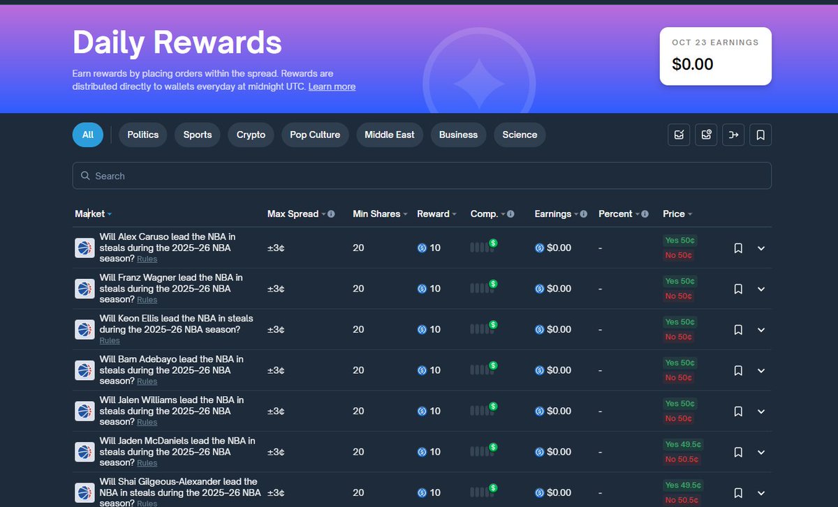Open the bookmarks filter icon near tabs
Image resolution: width=838 pixels, height=507 pixels.
tap(760, 135)
